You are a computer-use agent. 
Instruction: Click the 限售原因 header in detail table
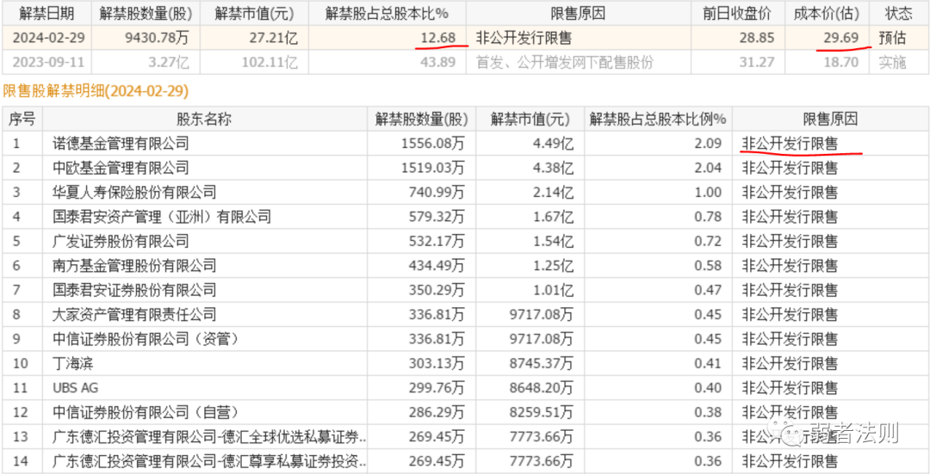830,119
